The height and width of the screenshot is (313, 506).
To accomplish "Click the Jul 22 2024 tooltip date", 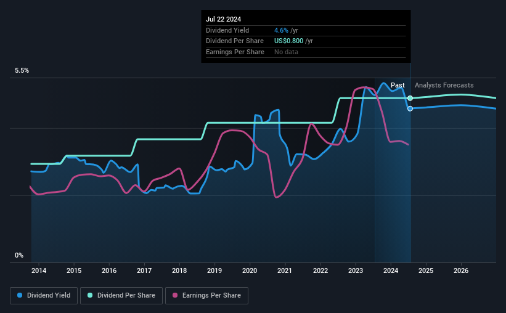I will [223, 19].
